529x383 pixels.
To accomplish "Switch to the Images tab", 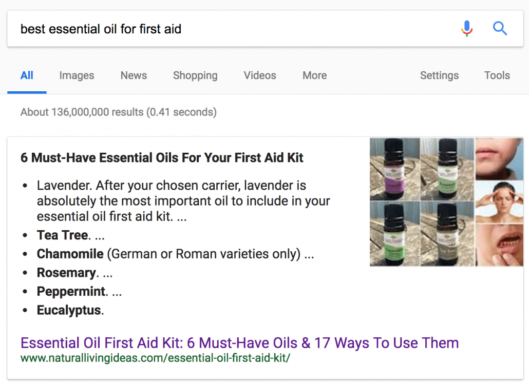I will pos(77,75).
